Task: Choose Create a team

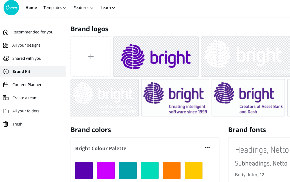Action: (x=25, y=98)
